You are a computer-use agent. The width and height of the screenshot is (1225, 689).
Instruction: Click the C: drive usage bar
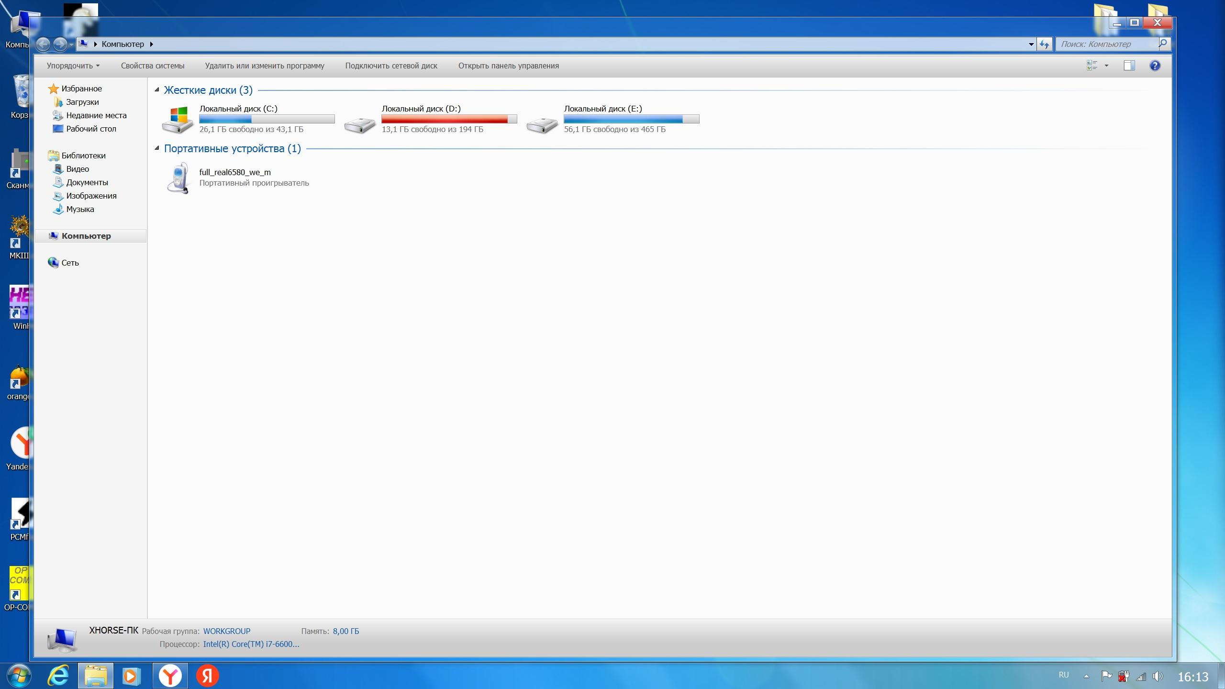point(267,119)
